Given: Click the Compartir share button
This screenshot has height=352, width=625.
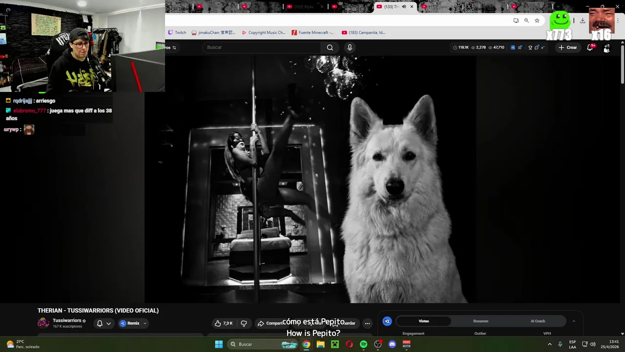Looking at the screenshot, I should [271, 323].
